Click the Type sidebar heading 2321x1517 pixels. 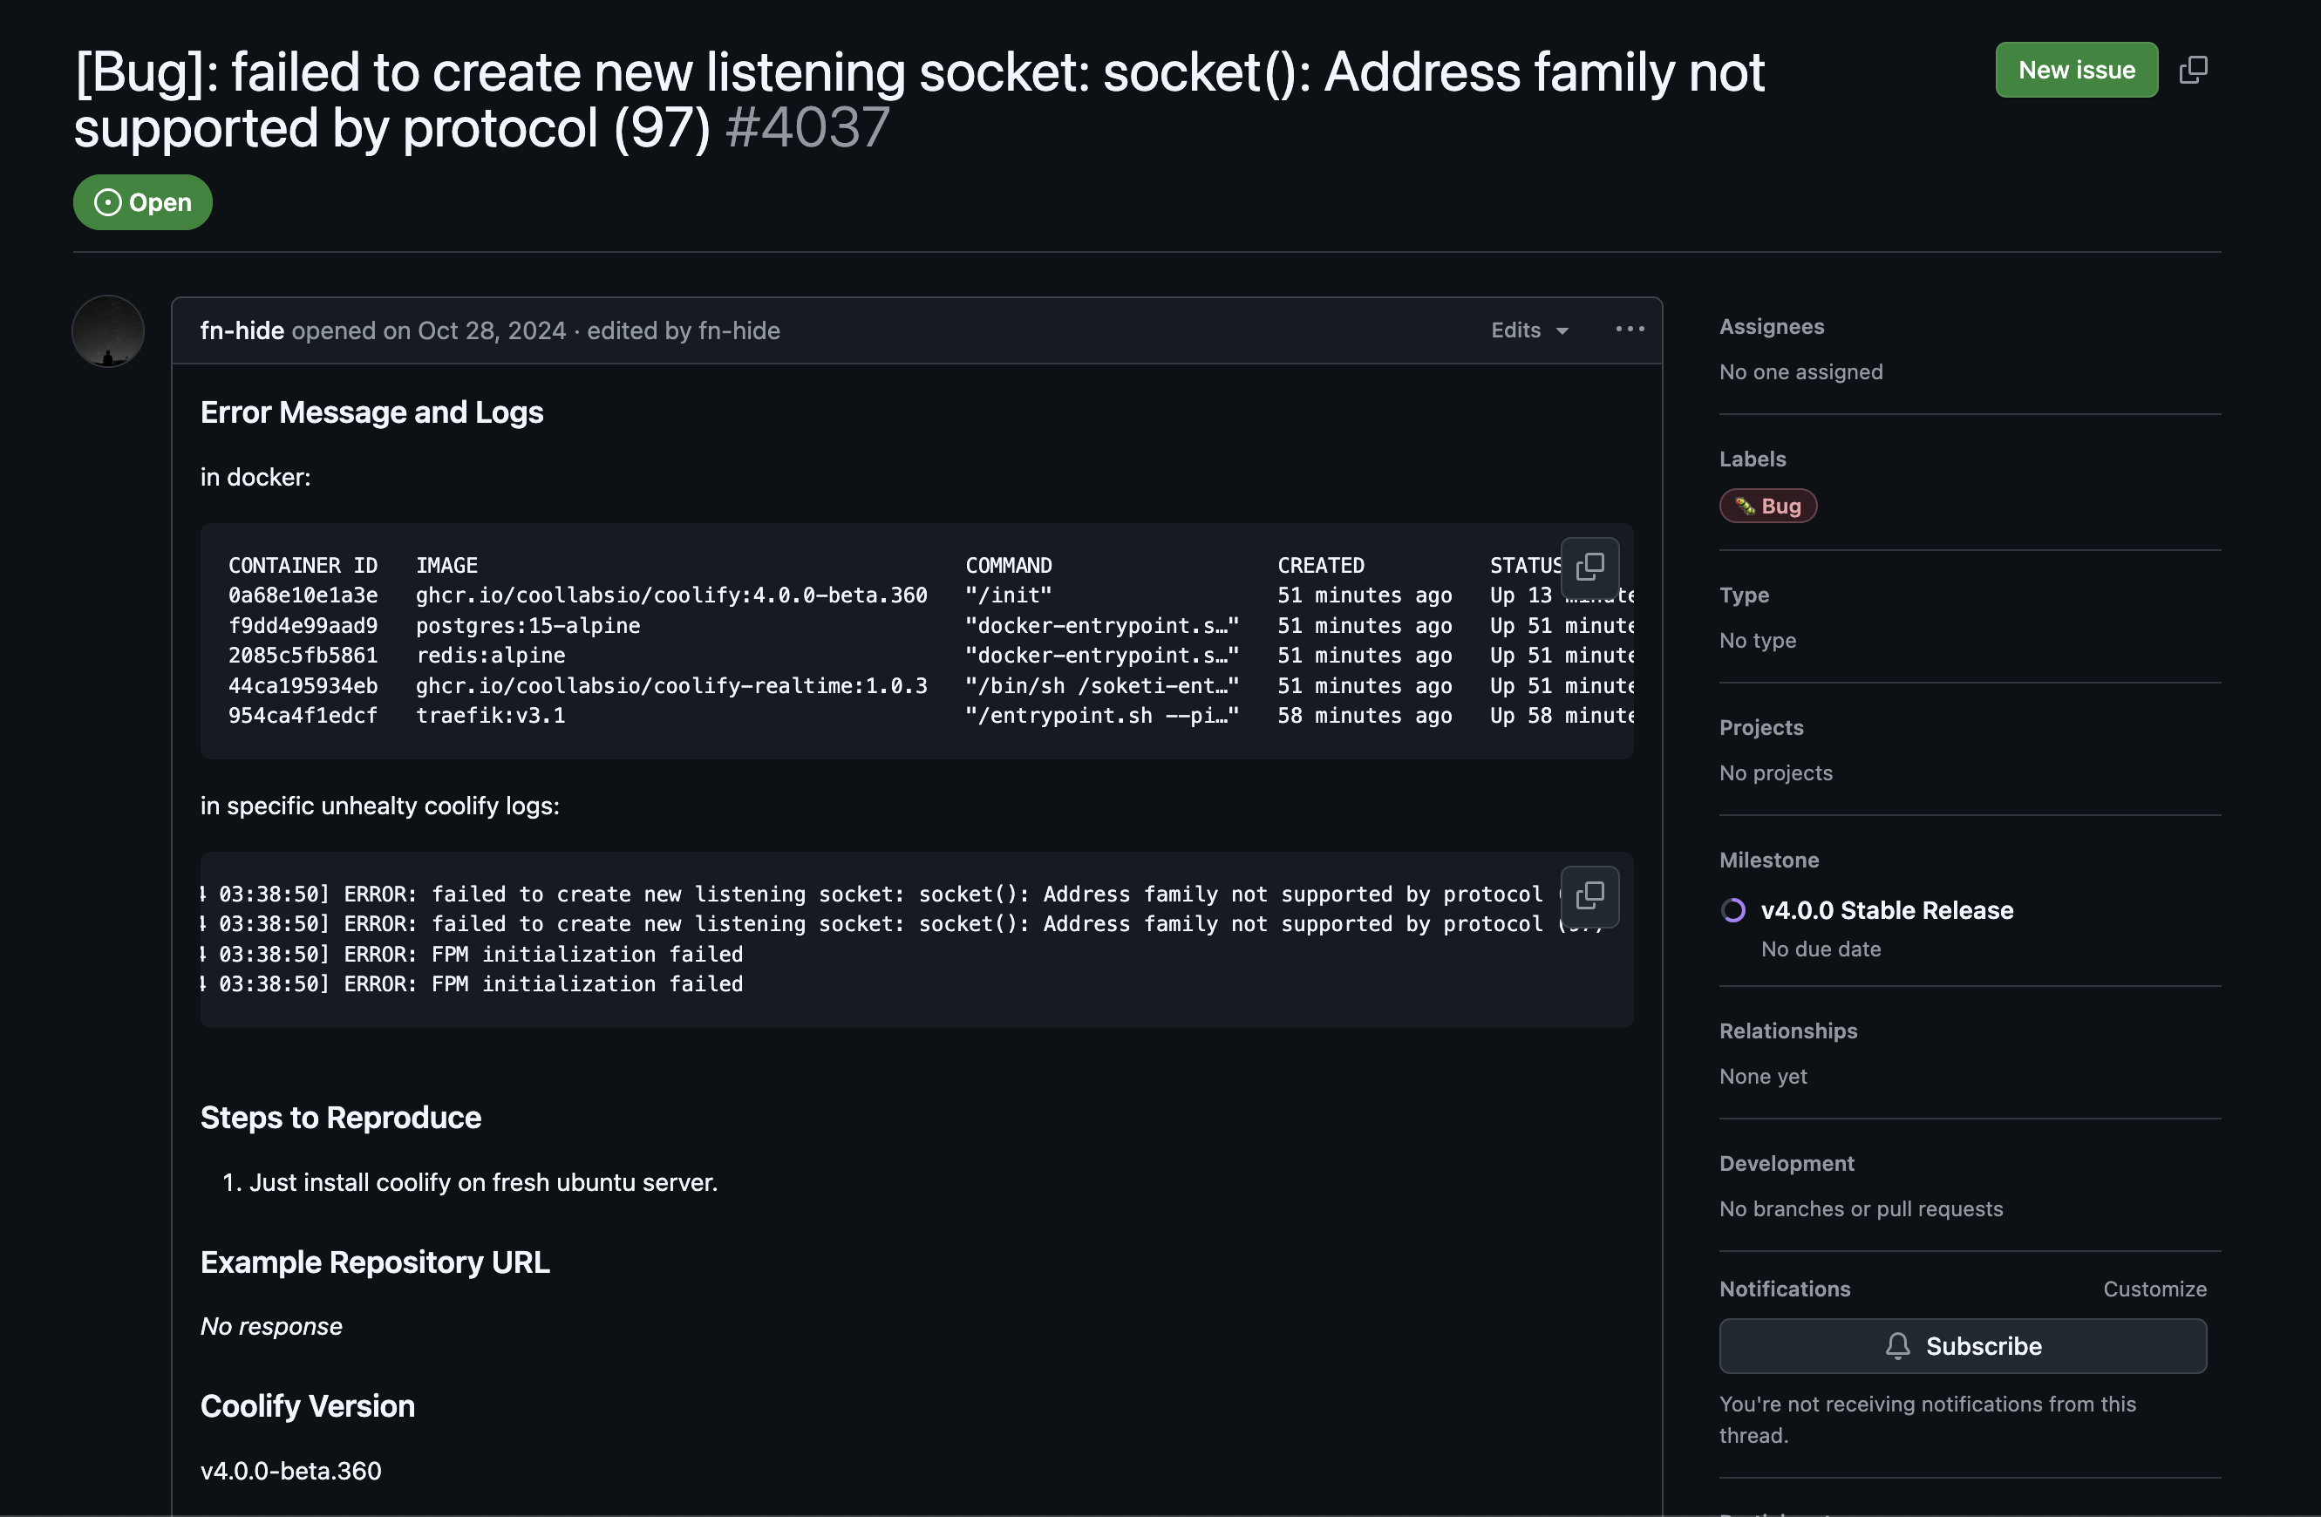(1744, 595)
